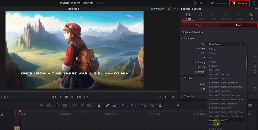Toggle timeline Snapping magnet icon

[100, 105]
